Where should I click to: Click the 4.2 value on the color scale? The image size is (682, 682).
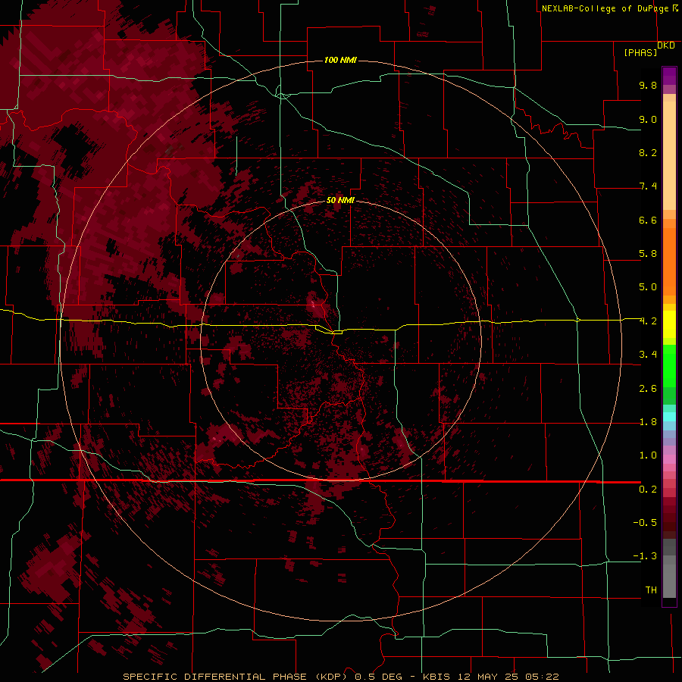(648, 321)
